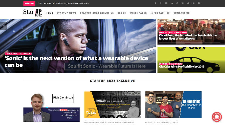The width and height of the screenshot is (225, 125).
Task: Open the Startup-Buzz Exclusive menu item
Action: tap(97, 13)
